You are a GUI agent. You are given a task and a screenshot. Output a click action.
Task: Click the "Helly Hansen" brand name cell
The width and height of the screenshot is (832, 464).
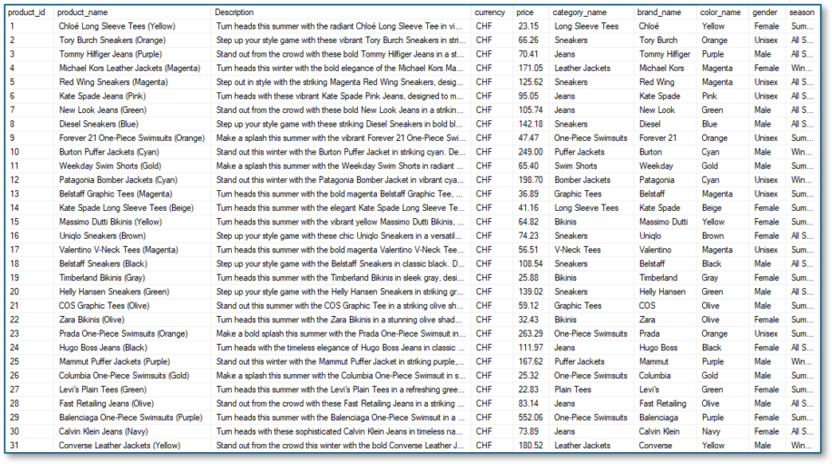pyautogui.click(x=662, y=292)
